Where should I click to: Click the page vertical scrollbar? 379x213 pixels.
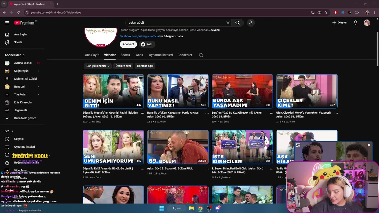coord(377,49)
